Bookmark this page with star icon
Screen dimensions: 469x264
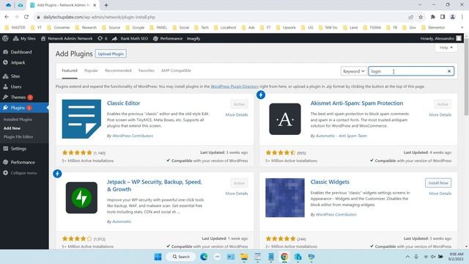tap(421, 17)
